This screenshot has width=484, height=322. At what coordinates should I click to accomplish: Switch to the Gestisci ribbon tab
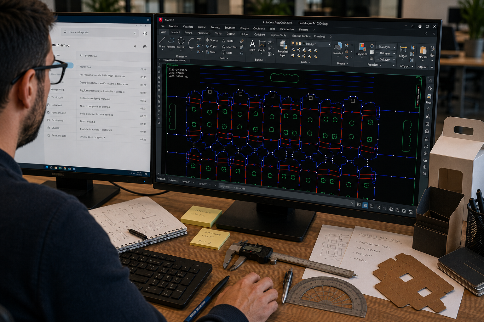[x=231, y=34]
